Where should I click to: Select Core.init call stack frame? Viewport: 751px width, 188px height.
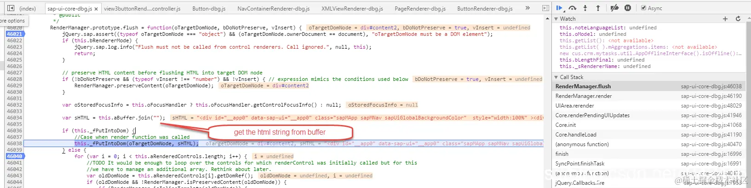[648, 125]
